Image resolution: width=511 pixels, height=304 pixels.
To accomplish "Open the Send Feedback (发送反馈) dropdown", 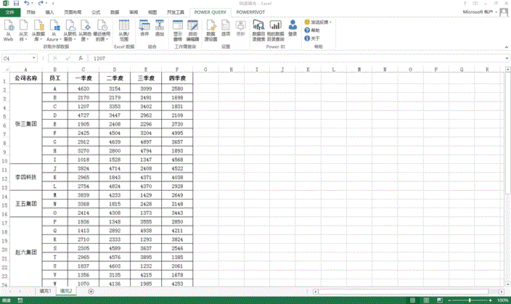I will tap(318, 22).
